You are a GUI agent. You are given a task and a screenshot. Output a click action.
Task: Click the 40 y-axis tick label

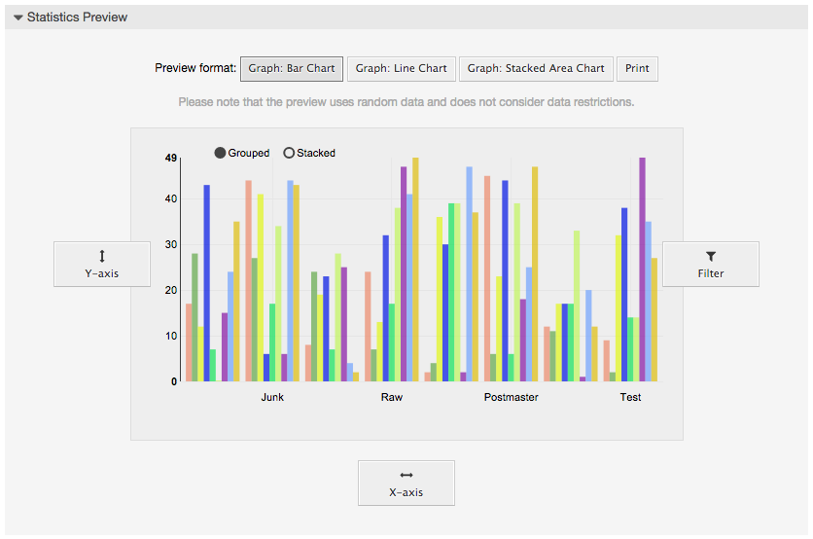click(x=171, y=198)
